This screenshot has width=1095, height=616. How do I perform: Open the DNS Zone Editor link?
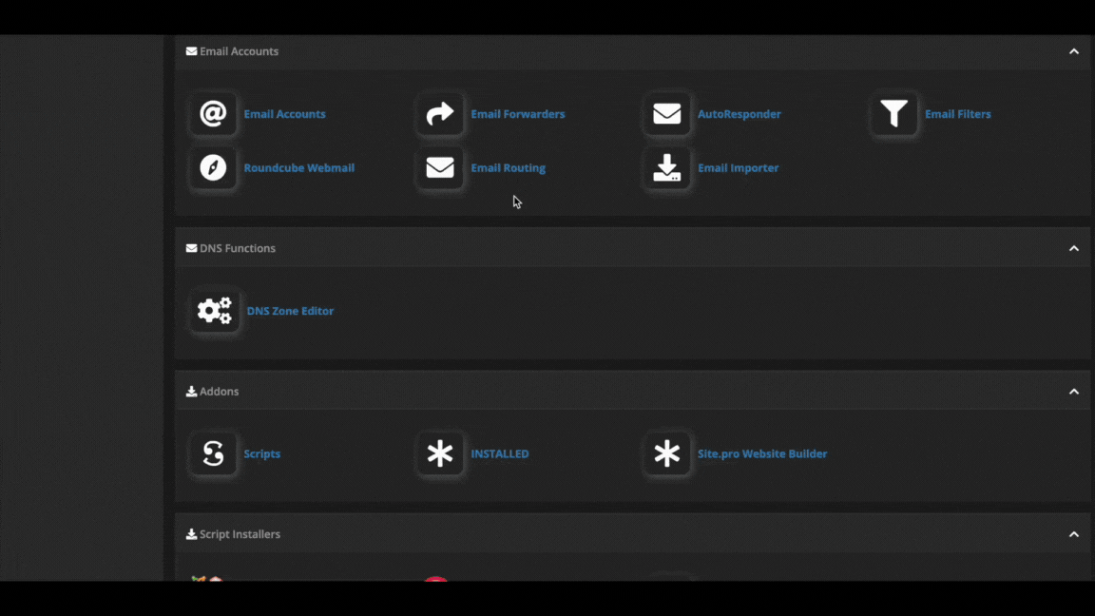[290, 311]
